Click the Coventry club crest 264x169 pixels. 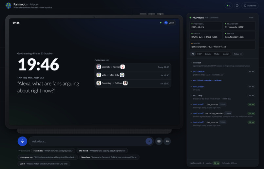(99, 83)
